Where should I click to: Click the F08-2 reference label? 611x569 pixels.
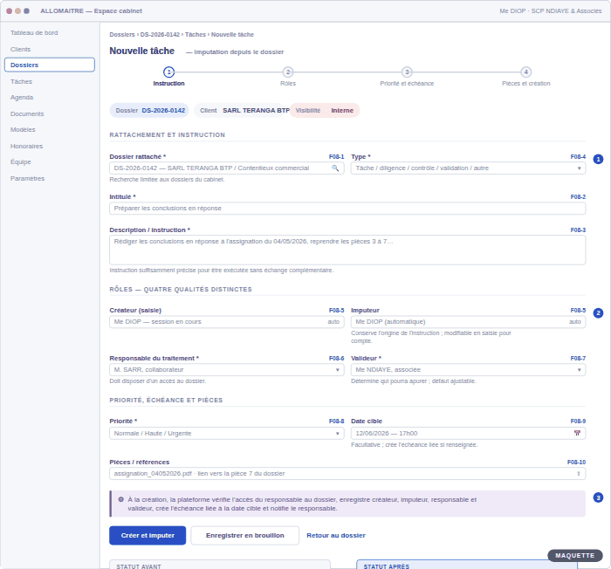pyautogui.click(x=578, y=197)
